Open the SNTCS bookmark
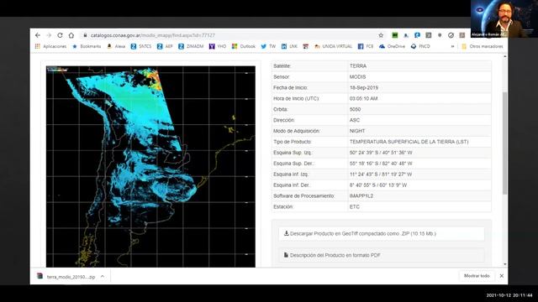Screen dimensions: 538x302 (x=141, y=46)
